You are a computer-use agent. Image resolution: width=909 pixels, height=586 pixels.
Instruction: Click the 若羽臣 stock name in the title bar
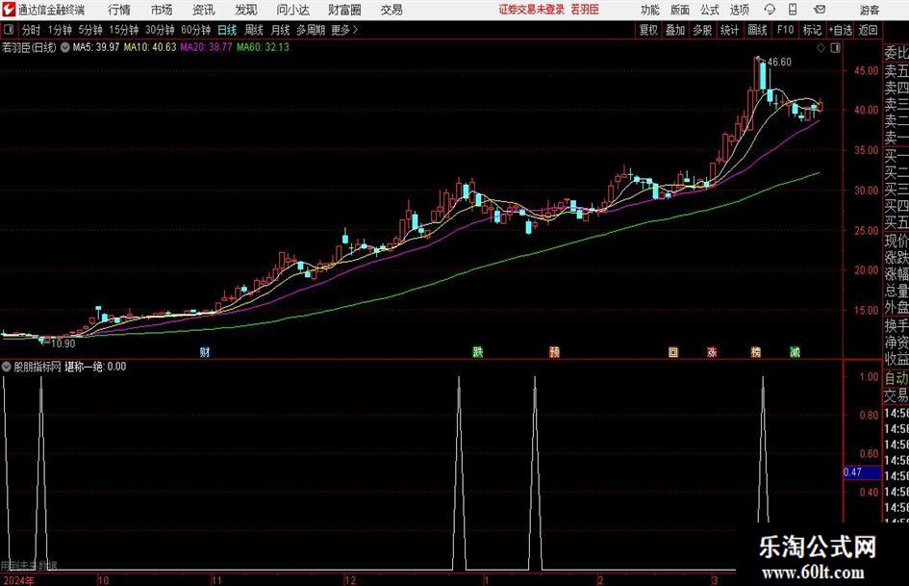point(585,10)
